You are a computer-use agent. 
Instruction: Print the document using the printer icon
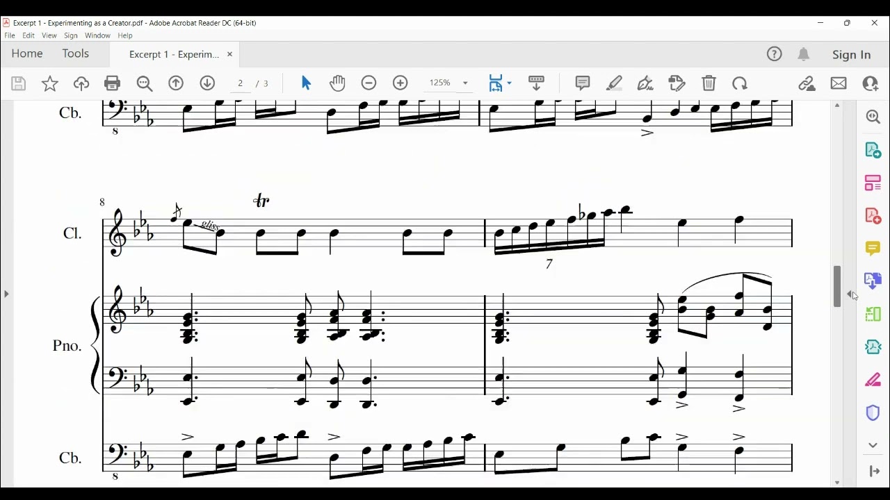[x=112, y=83]
